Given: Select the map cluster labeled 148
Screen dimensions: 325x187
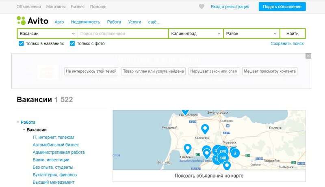Looking at the screenshot, I should pos(223,158).
